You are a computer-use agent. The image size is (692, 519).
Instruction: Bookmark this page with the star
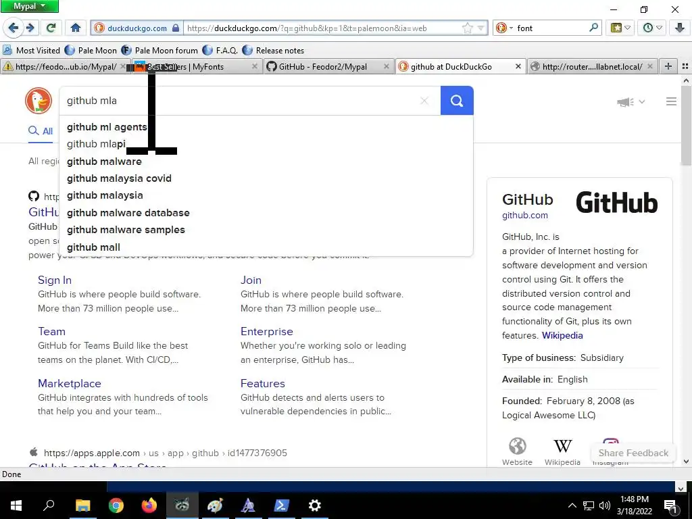pos(467,28)
